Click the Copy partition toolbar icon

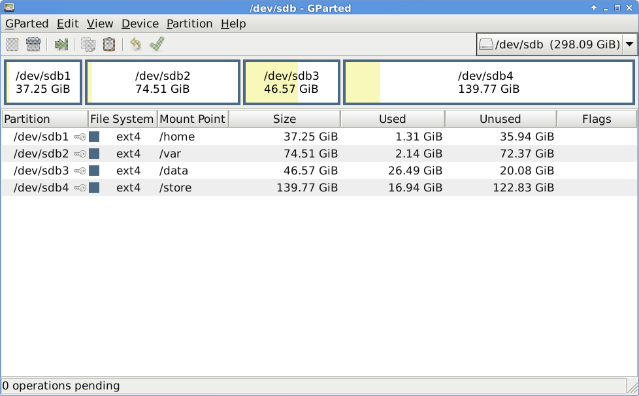point(88,44)
